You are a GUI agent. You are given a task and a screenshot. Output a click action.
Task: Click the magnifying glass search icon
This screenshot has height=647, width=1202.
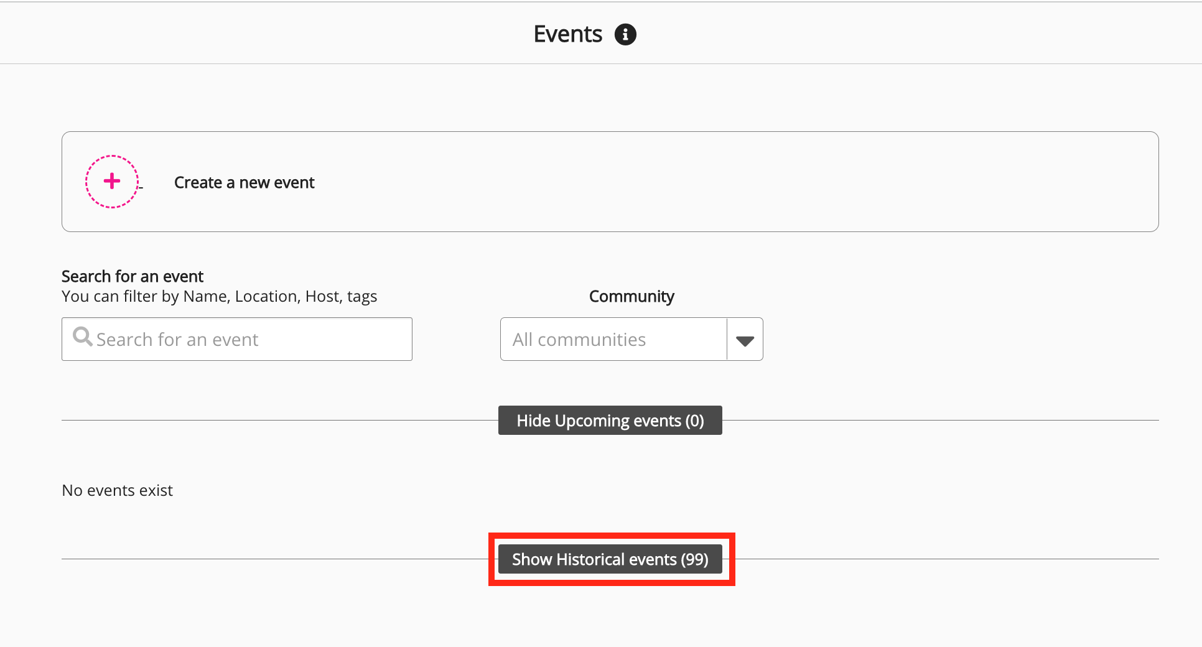pos(82,337)
